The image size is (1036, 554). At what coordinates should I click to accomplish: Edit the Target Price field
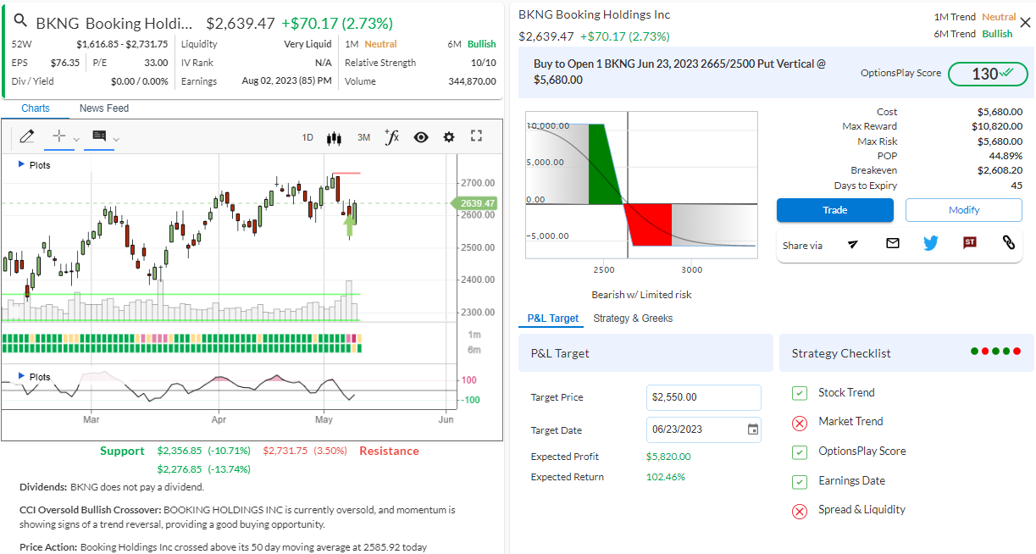click(x=703, y=397)
